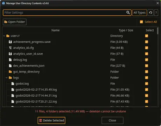
Task: Uncheck the logs folder checkbox
Action: pyautogui.click(x=147, y=78)
